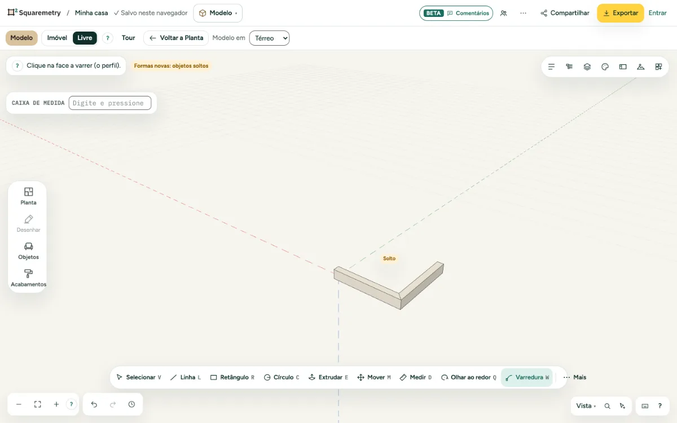The height and width of the screenshot is (423, 677).
Task: Open the text lines list icon
Action: (551, 67)
